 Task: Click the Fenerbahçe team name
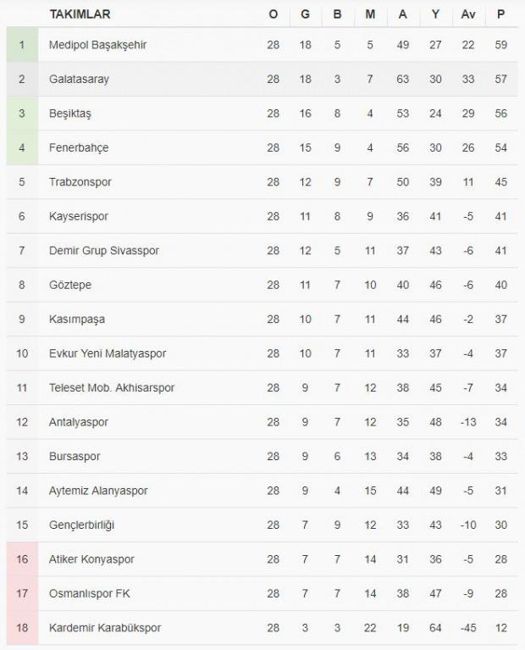(79, 147)
